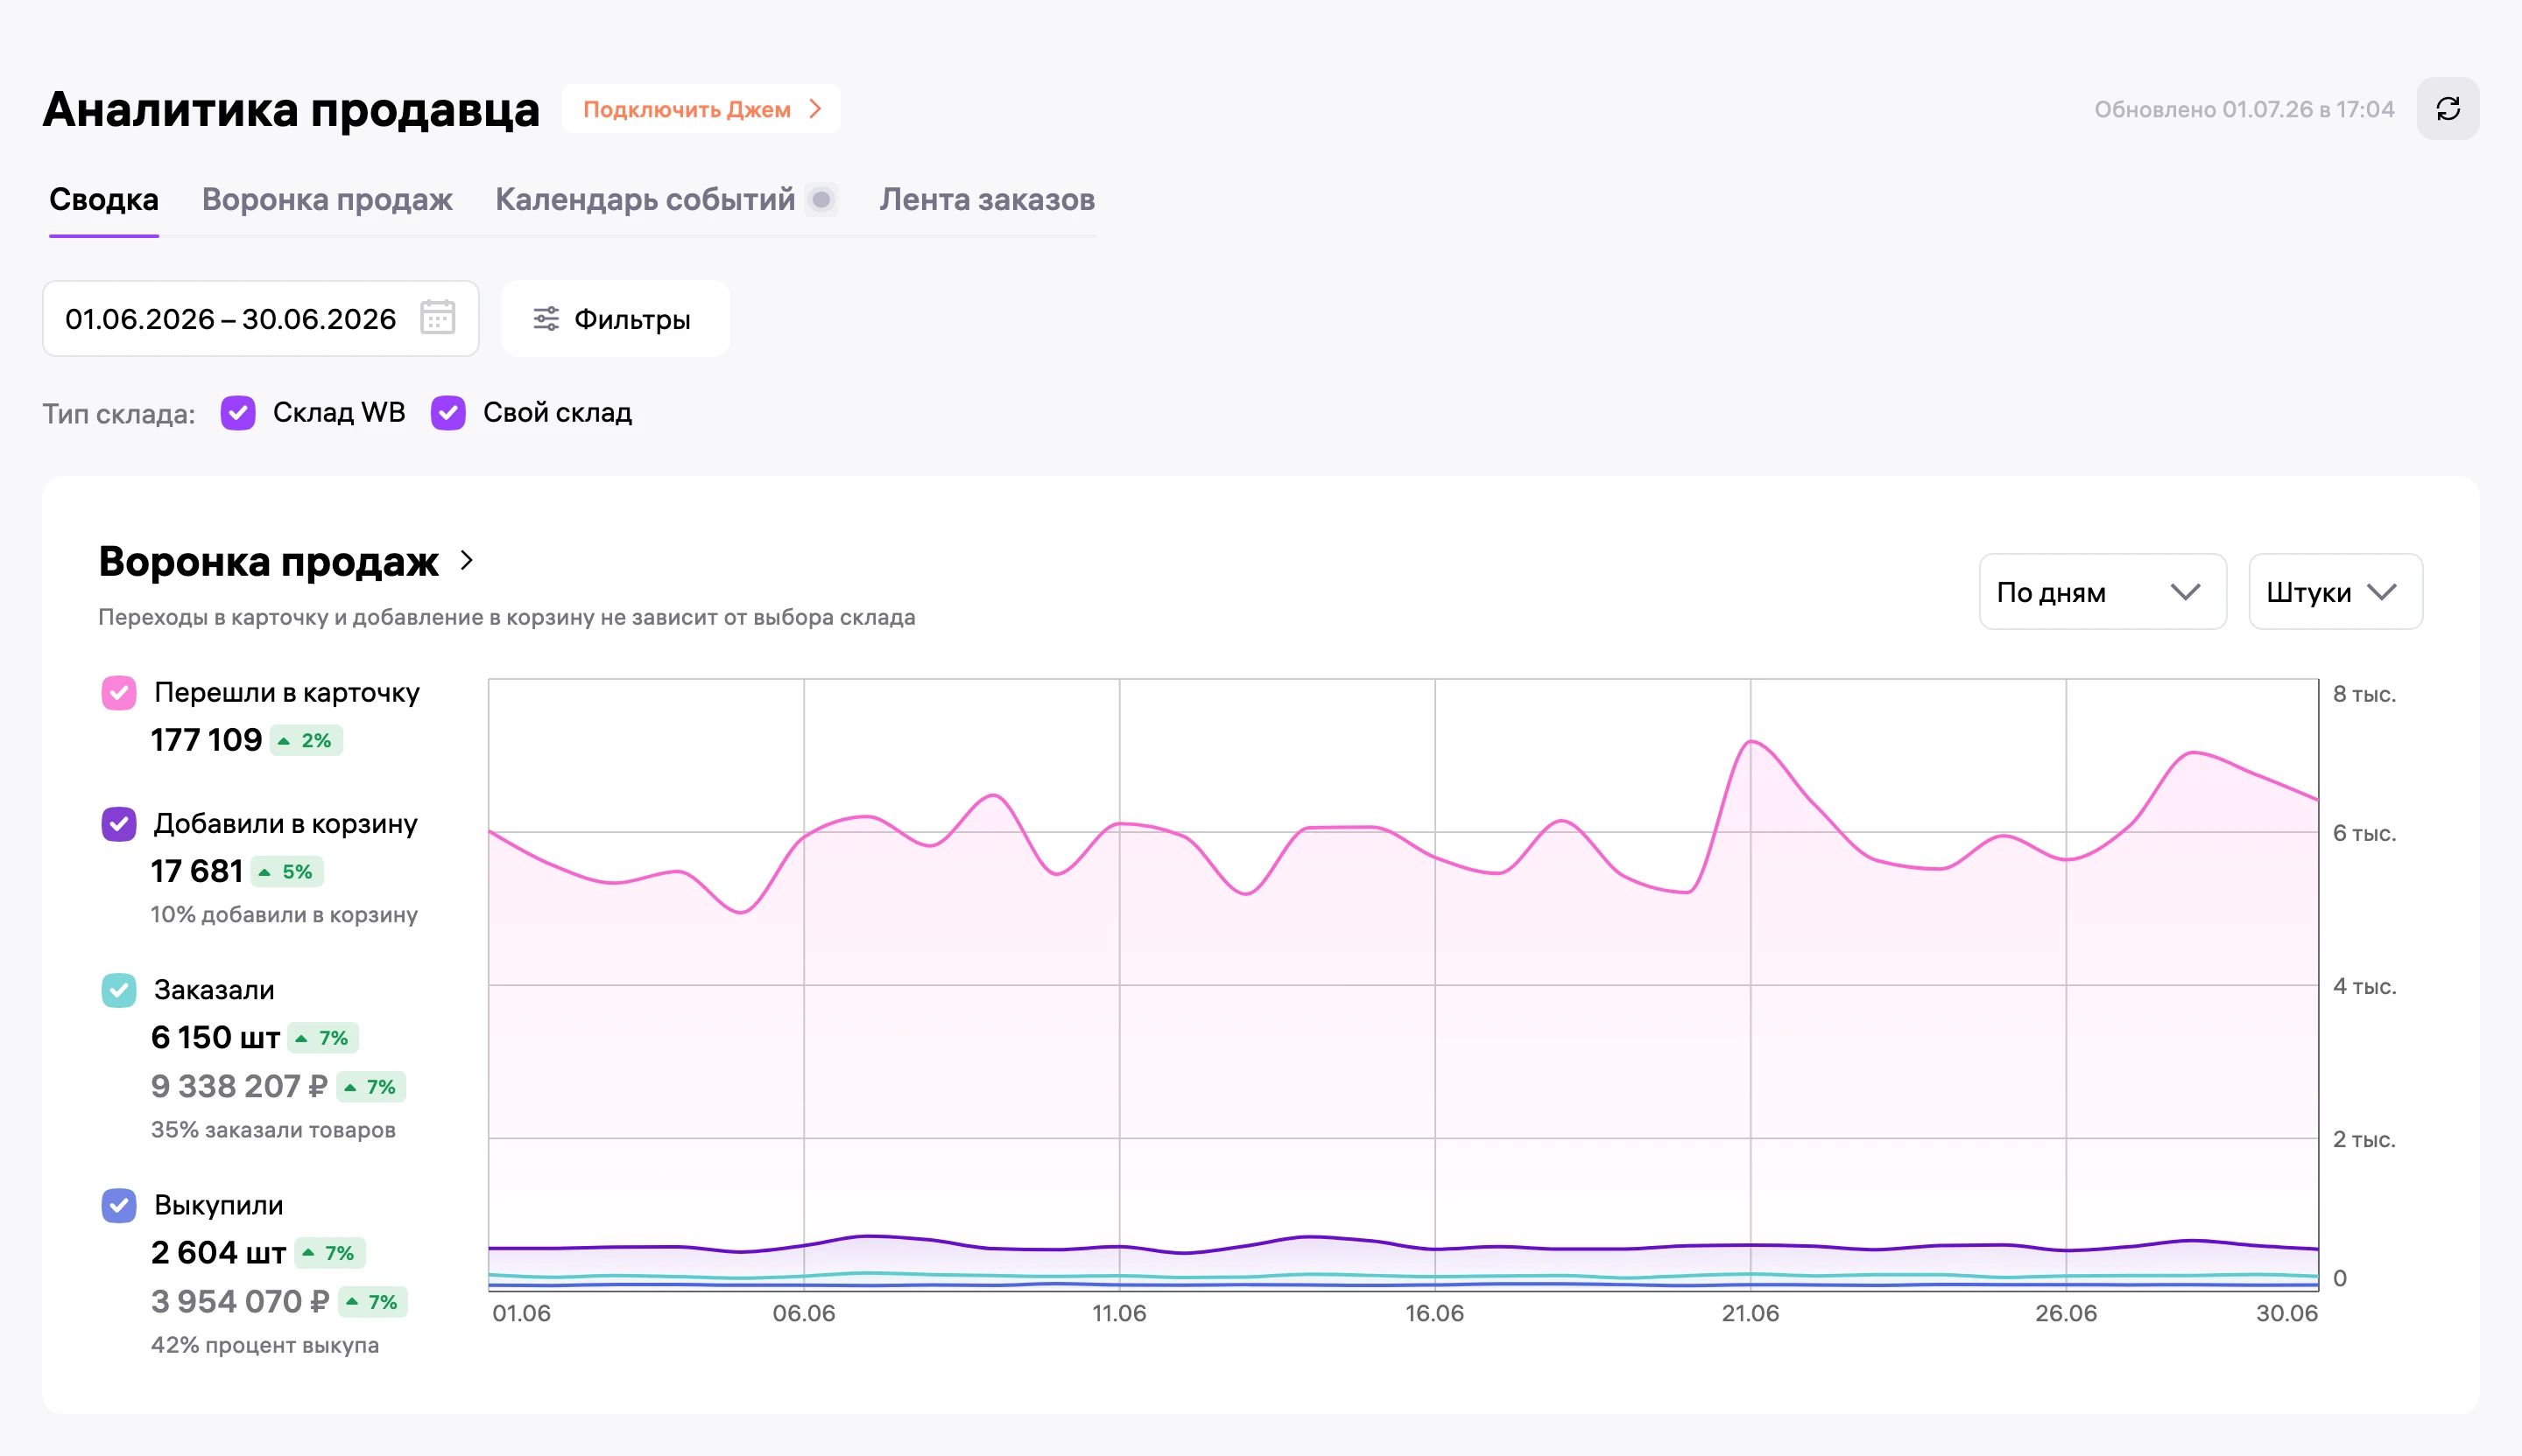Expand the По дням dropdown
Screen dimensions: 2522x1456
click(2102, 592)
